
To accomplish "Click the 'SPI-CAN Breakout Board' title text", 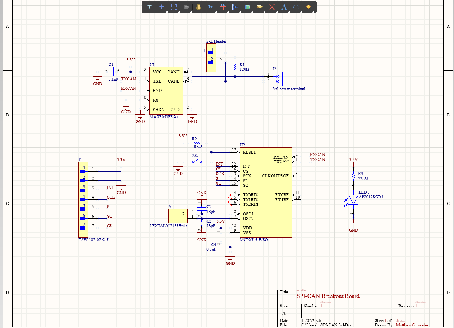I will tap(328, 296).
